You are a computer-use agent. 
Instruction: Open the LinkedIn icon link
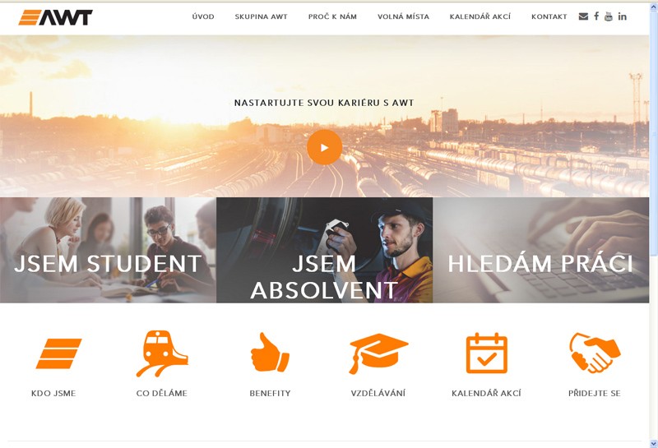(x=623, y=16)
